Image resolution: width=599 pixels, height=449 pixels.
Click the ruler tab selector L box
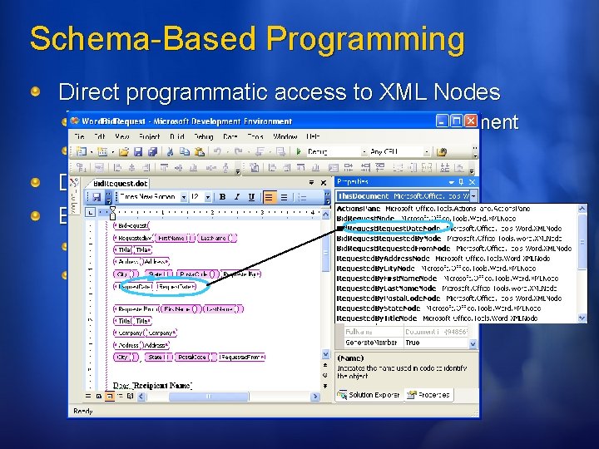click(x=90, y=212)
